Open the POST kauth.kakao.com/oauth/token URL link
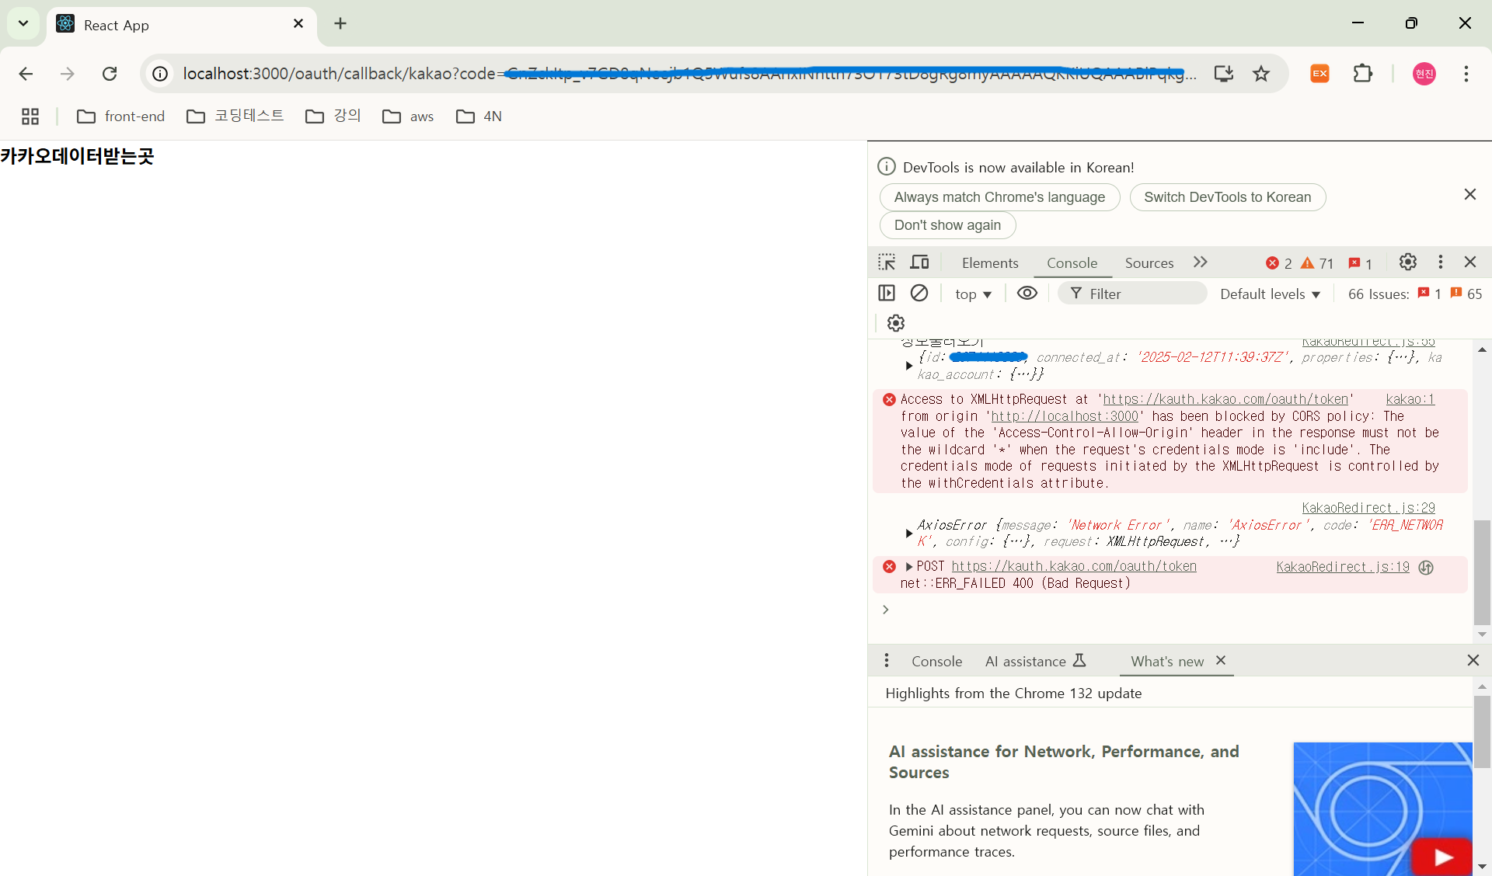Viewport: 1492px width, 876px height. click(1074, 567)
